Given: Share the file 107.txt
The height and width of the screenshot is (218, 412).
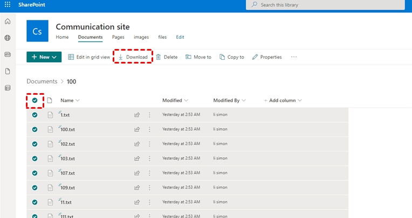Looking at the screenshot, I should click(x=137, y=173).
